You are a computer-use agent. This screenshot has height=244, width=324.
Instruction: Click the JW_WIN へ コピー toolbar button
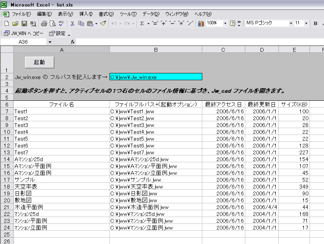tap(24, 33)
